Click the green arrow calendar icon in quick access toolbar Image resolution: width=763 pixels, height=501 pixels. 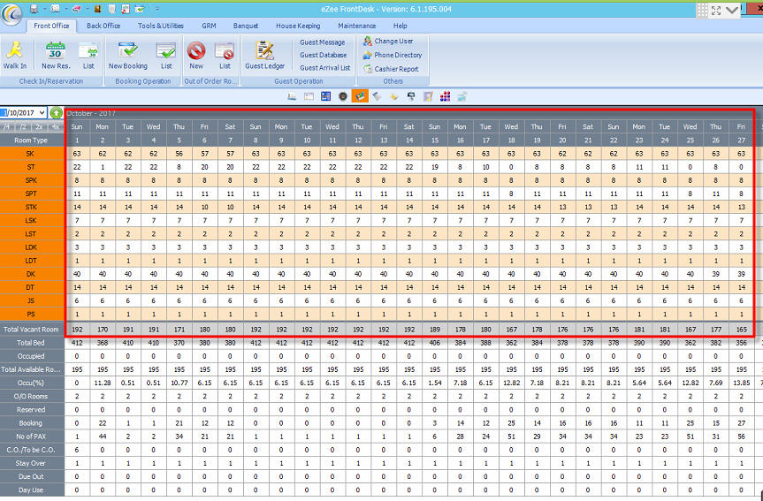(140, 9)
